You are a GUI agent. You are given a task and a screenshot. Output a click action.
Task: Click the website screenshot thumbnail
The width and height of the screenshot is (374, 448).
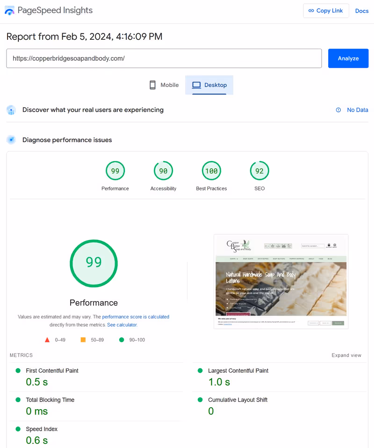click(281, 281)
